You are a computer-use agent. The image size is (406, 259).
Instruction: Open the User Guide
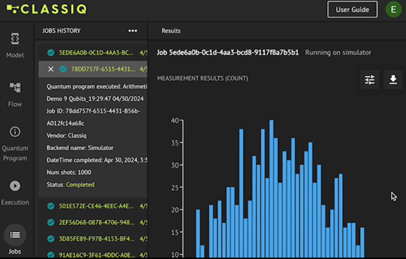(352, 9)
